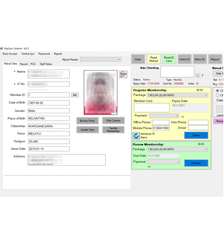Click the Update Data button
The width and height of the screenshot is (224, 241).
87,130
